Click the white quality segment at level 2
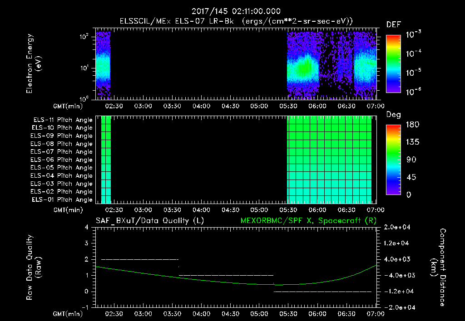 pos(140,259)
